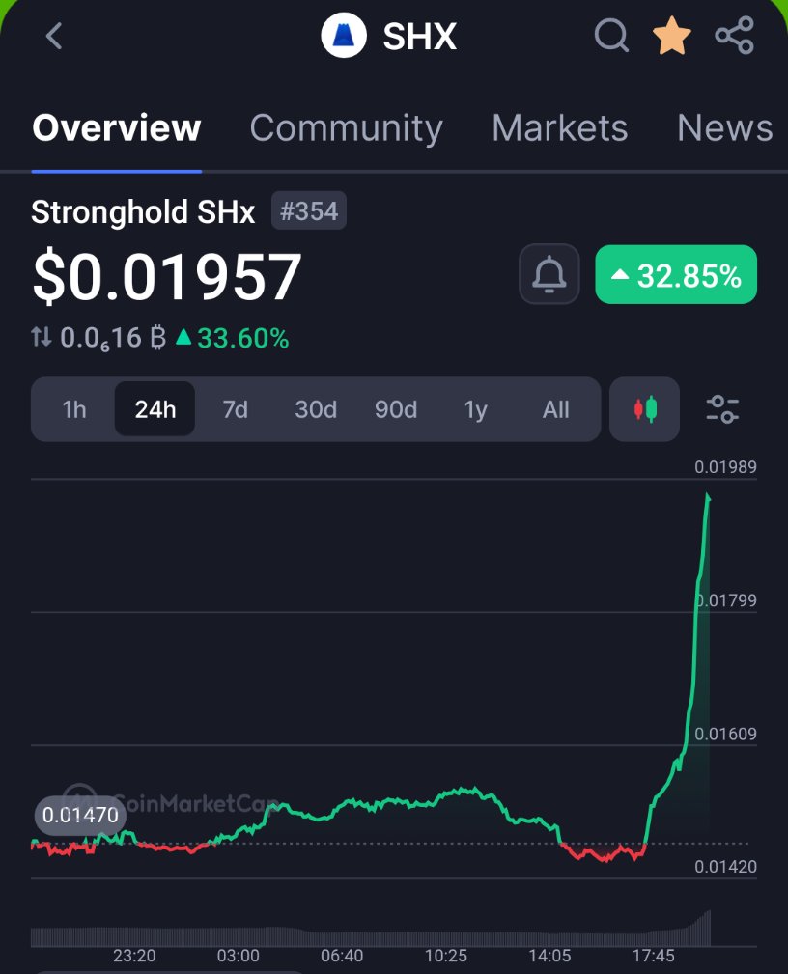The width and height of the screenshot is (788, 974).
Task: Open chart settings sliders icon
Action: click(722, 409)
